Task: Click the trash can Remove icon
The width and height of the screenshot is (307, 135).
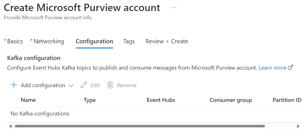Action: click(x=110, y=85)
